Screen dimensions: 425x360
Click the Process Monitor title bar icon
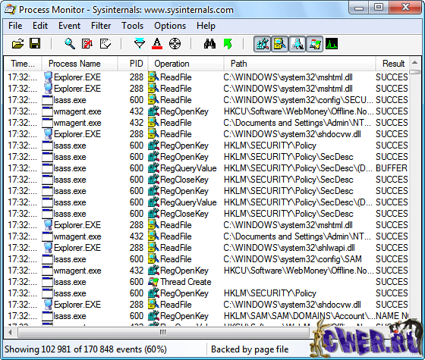[10, 9]
